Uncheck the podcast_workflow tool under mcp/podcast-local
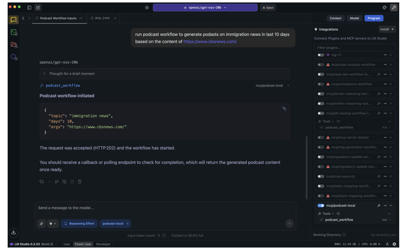 click(321, 220)
